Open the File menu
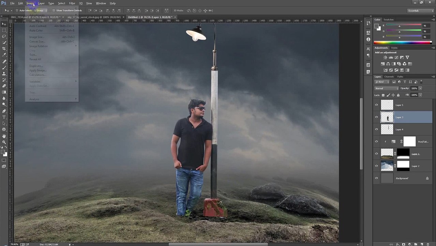Screen dimensions: 436x246 click(x=12, y=3)
